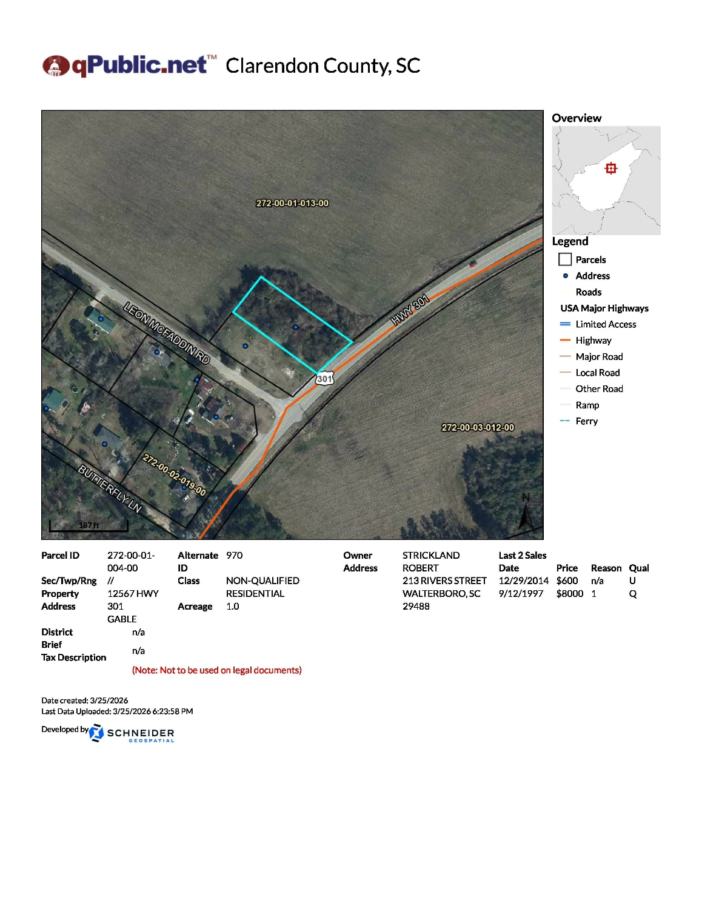702x909 pixels.
Task: Click owner street 213 RIVERS STREET
Action: pos(444,581)
